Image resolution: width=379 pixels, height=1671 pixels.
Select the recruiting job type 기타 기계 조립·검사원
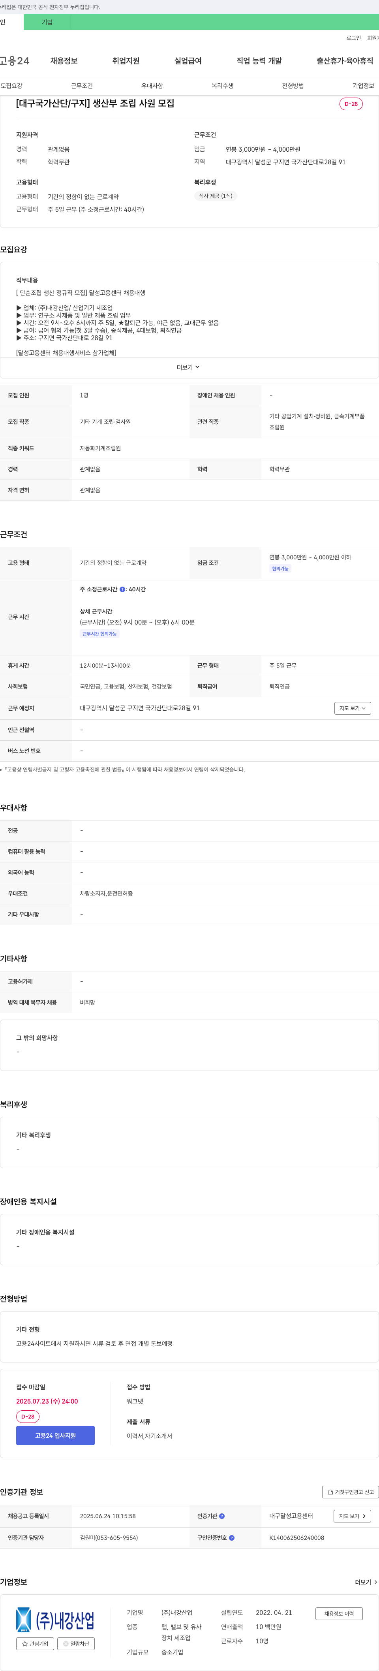tap(105, 422)
